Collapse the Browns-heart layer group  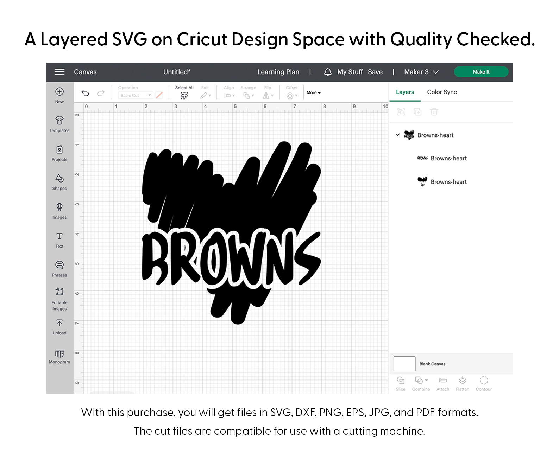tap(398, 135)
